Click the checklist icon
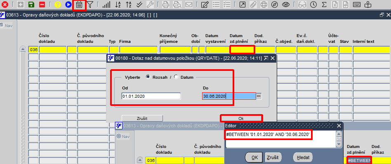Screen dimensions: 391x164 [227, 5]
